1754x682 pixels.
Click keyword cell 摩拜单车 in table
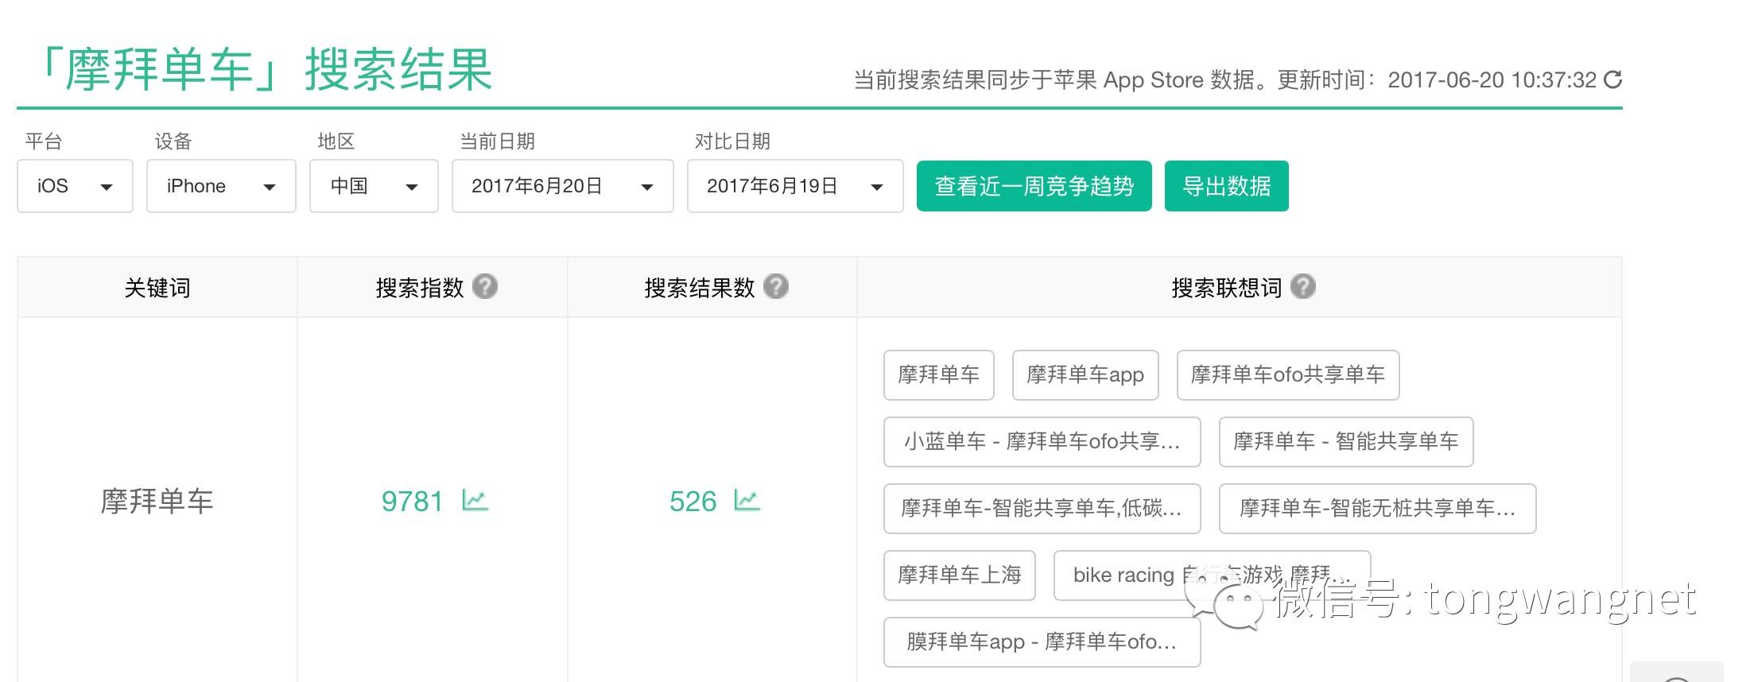157,501
